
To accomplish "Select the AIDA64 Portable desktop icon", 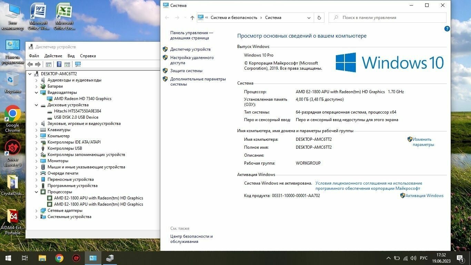I will (x=12, y=222).
